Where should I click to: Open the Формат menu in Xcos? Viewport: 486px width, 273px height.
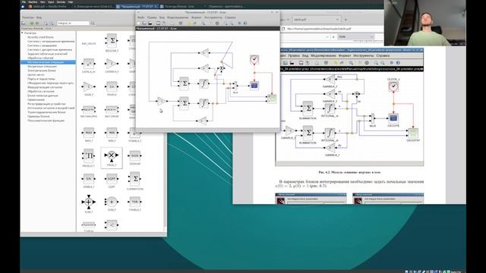[196, 17]
